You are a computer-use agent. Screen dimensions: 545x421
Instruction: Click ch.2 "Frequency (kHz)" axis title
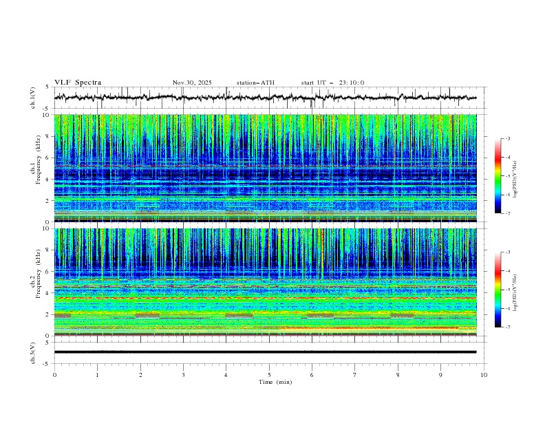[x=39, y=274]
